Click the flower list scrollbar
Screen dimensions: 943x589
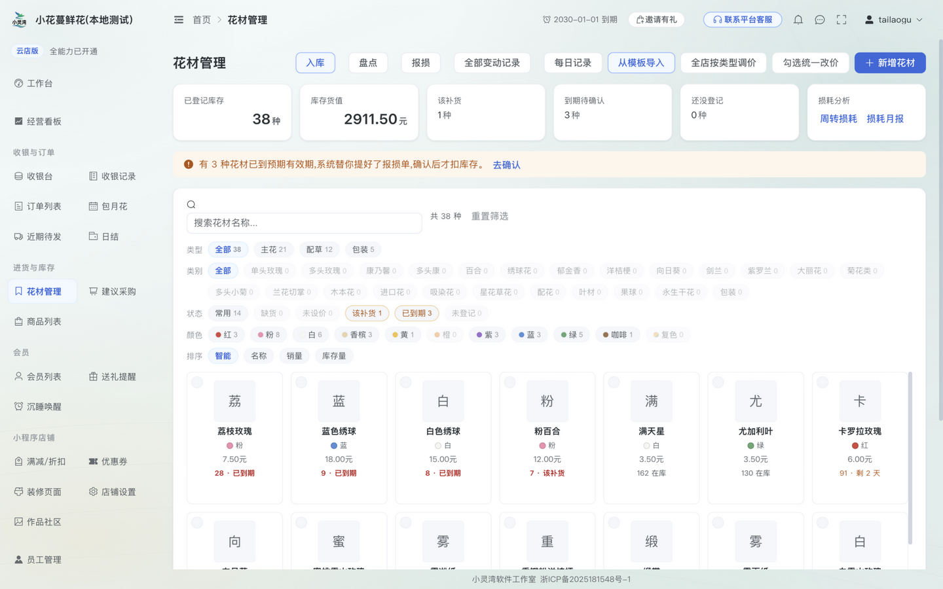pos(910,458)
